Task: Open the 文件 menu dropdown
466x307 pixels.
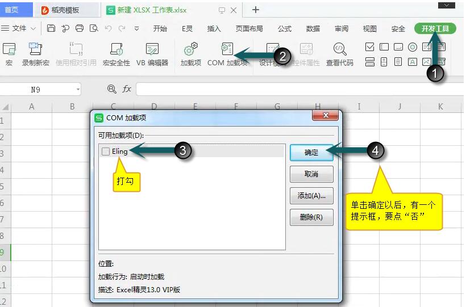Action: (23, 28)
